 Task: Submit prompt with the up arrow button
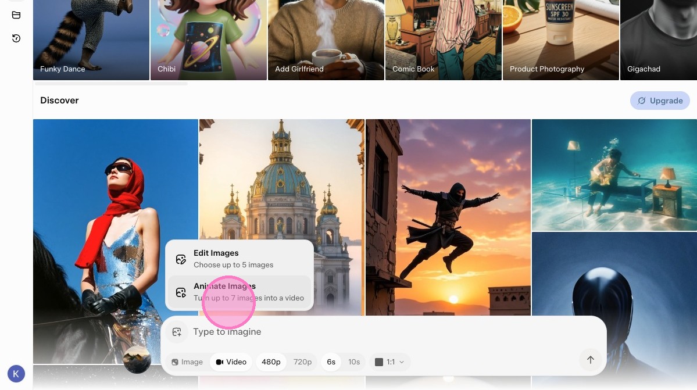click(590, 360)
